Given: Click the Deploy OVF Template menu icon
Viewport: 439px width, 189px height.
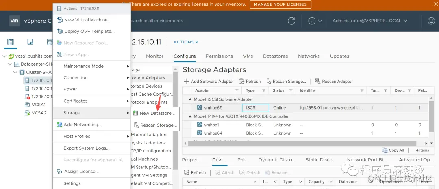Looking at the screenshot, I should [x=60, y=31].
